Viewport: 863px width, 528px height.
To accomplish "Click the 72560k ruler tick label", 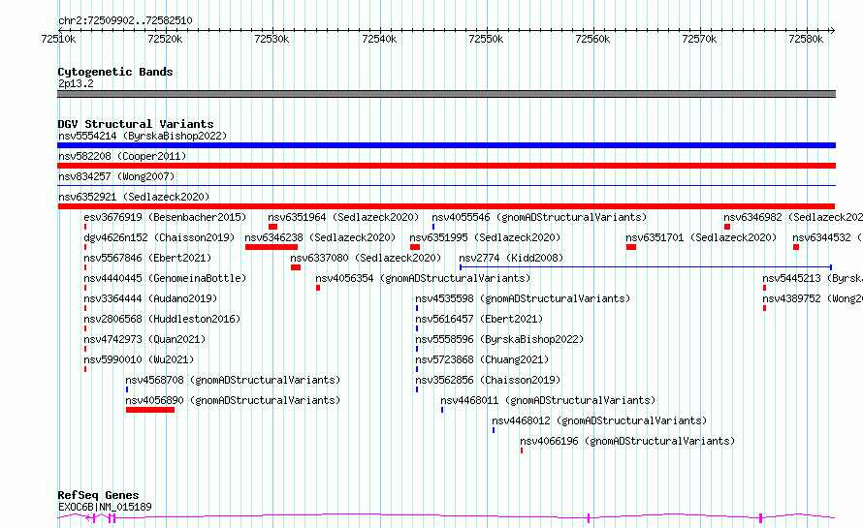I will coord(592,39).
